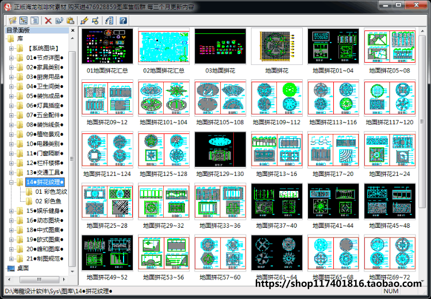Click the thumbnail pane vertical scrollbar
The width and height of the screenshot is (431, 299).
[422, 154]
